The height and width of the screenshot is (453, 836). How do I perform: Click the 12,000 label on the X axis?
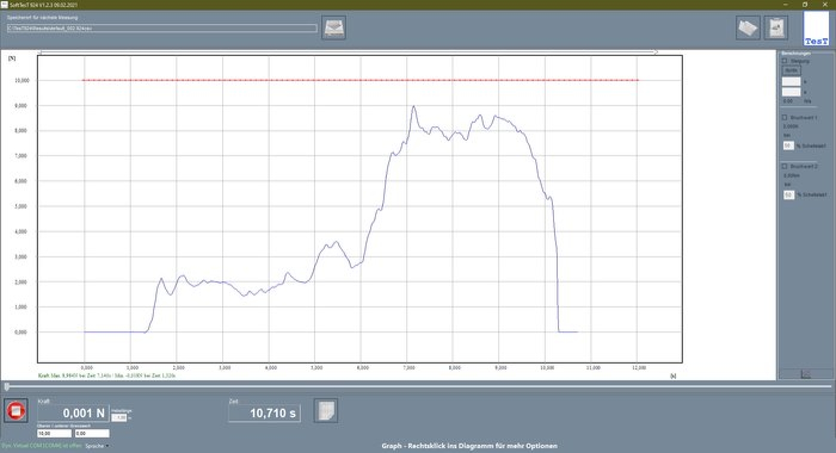click(638, 368)
